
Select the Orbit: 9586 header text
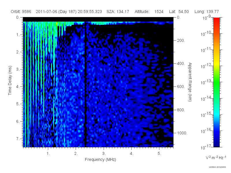(x=21, y=12)
